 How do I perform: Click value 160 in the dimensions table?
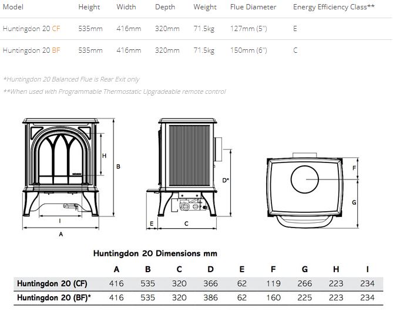click(x=273, y=297)
